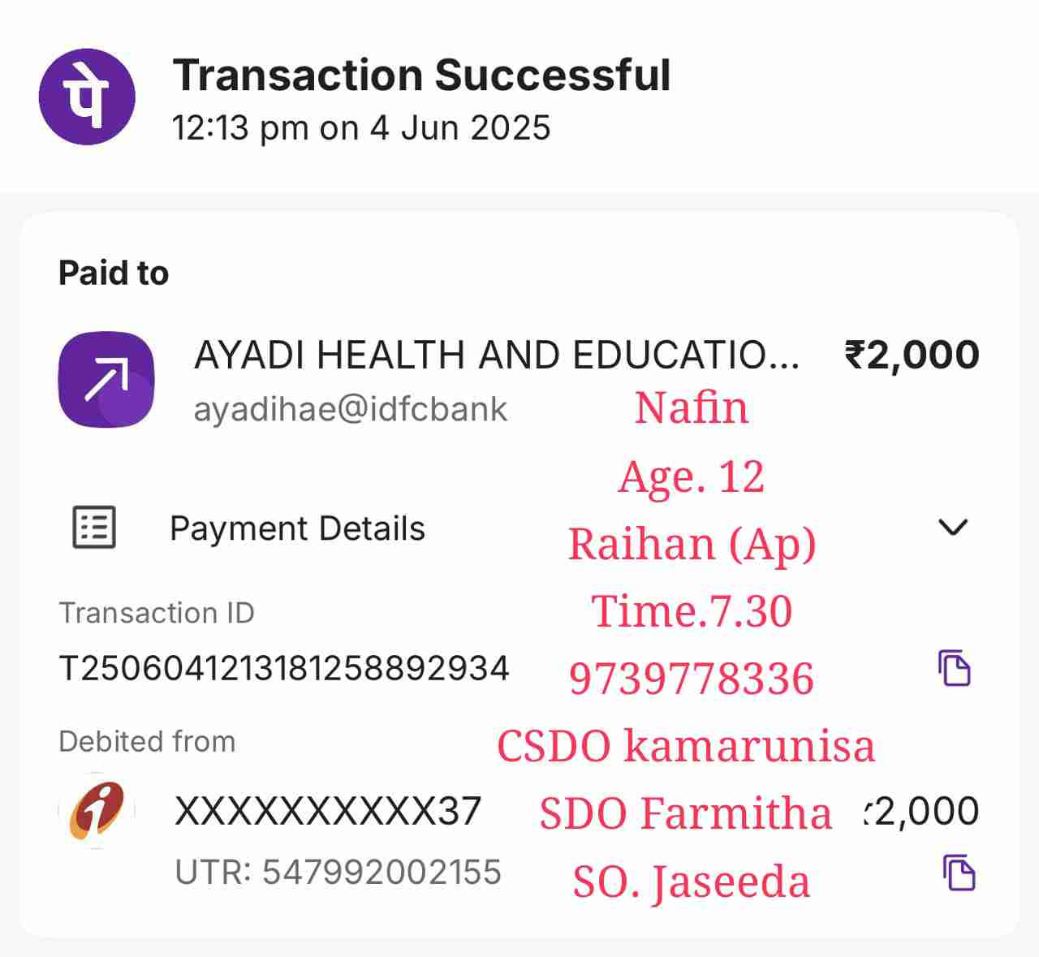The width and height of the screenshot is (1039, 957).
Task: Click the 12:13 pm on 4 Jun 2025 timestamp
Action: (361, 128)
